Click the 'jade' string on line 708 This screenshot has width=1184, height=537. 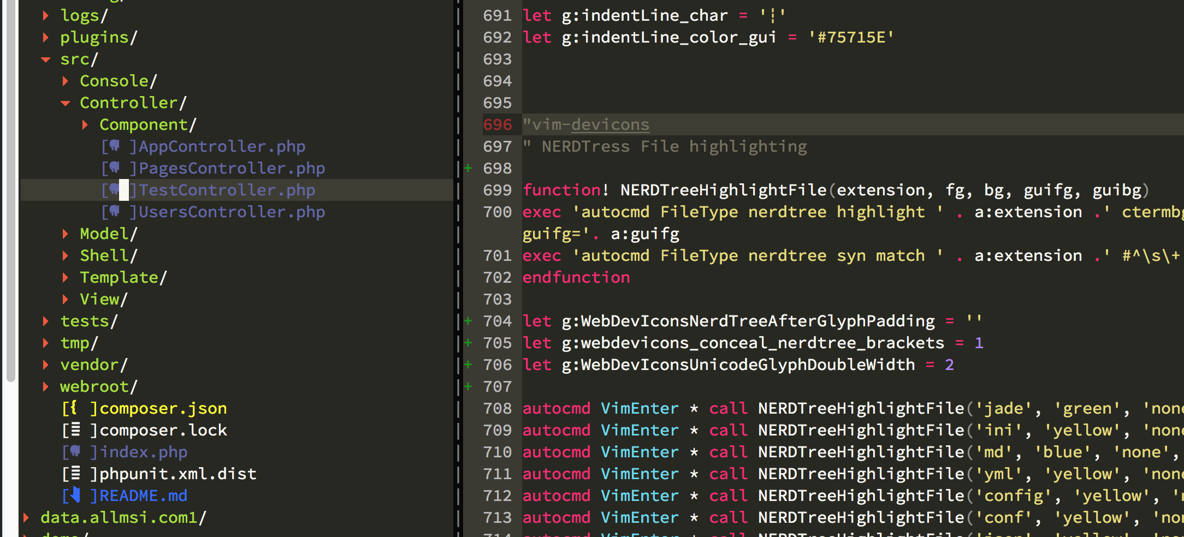tap(1004, 408)
